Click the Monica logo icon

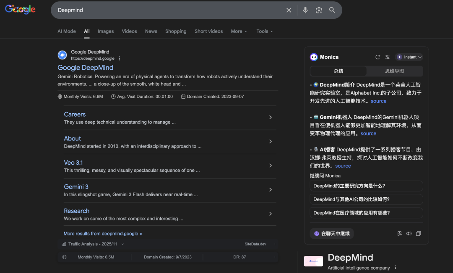[314, 57]
